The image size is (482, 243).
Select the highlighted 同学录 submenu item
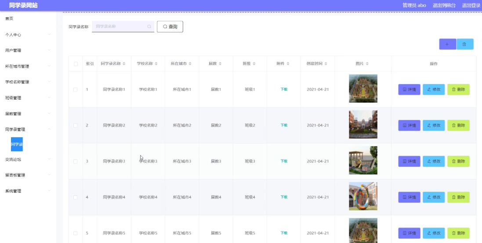pyautogui.click(x=17, y=144)
